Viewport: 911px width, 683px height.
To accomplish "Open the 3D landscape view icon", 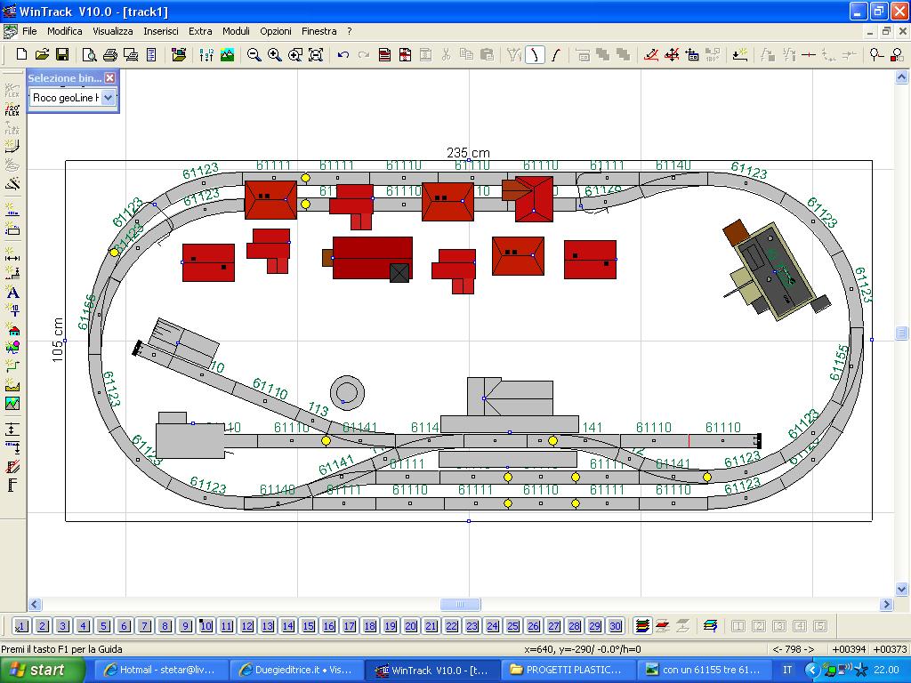I will pos(228,54).
